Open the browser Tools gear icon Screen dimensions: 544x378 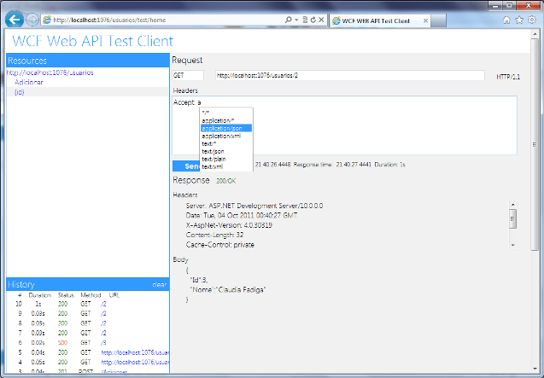(x=531, y=19)
